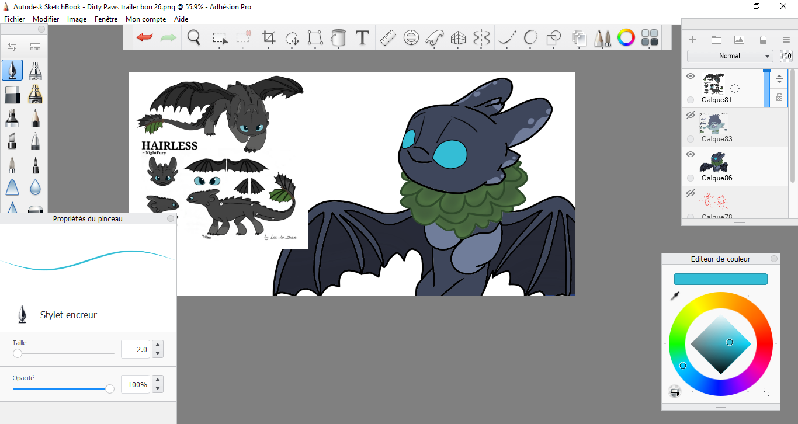Clear layer with the eraser icon

pos(762,40)
